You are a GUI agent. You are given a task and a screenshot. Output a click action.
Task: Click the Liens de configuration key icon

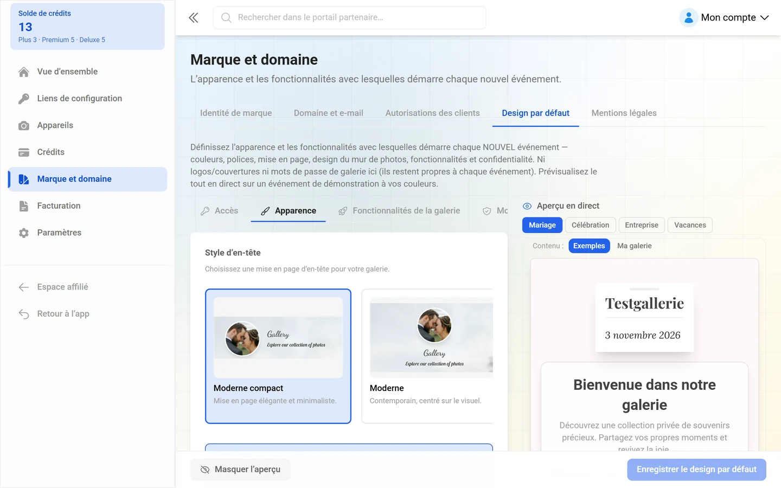(x=24, y=99)
